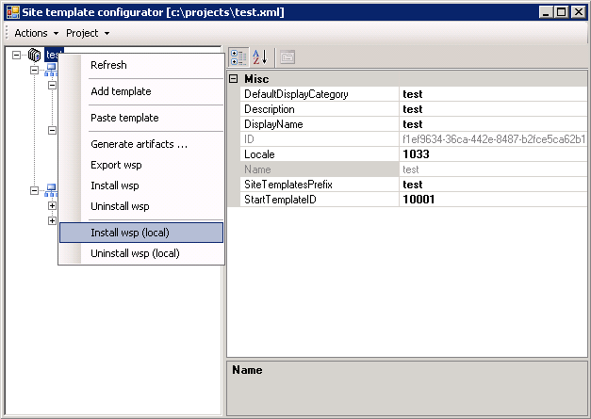This screenshot has height=419, width=591.
Task: Click the DefaultDisplayCategory value field
Action: pos(493,94)
